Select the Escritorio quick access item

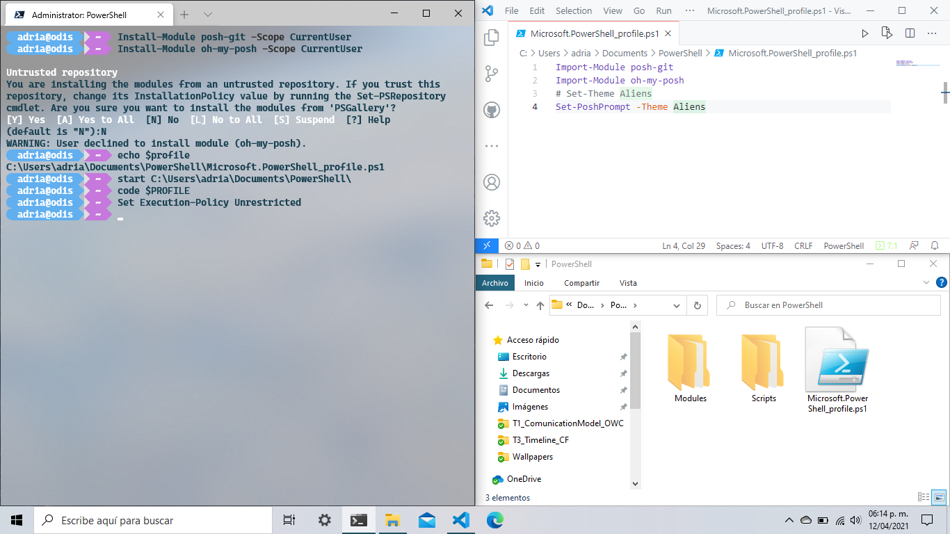[x=529, y=357]
